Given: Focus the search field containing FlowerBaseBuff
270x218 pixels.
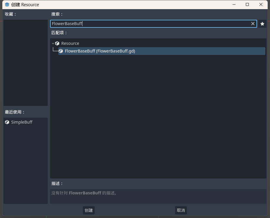Looking at the screenshot, I should coord(147,24).
